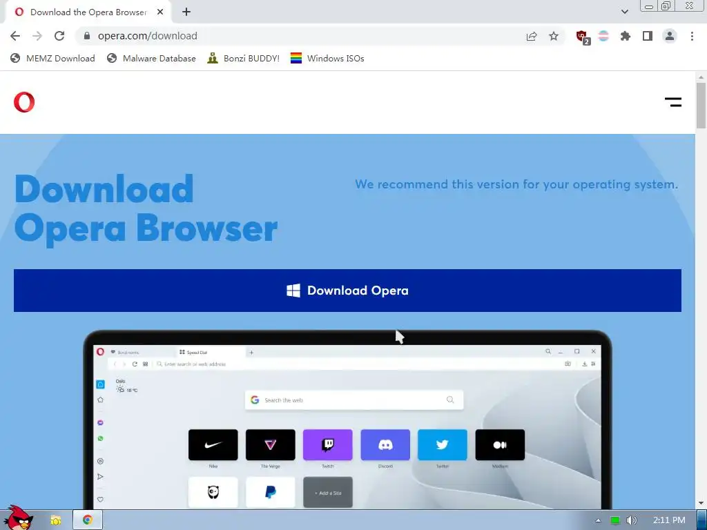Click the green network tray icon

coord(615,520)
